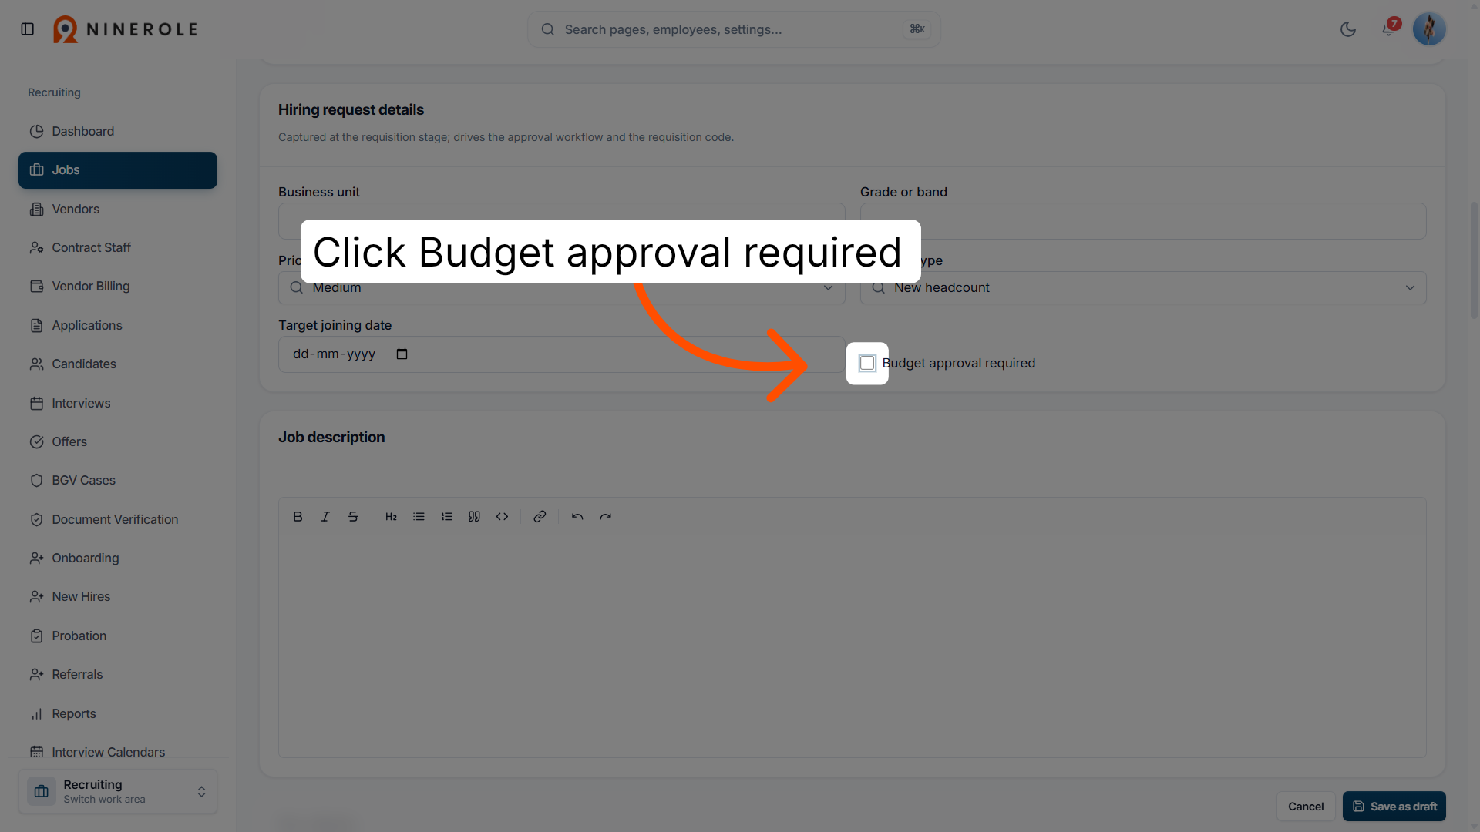
Task: Expand Recruiting work area switcher
Action: coord(118,791)
